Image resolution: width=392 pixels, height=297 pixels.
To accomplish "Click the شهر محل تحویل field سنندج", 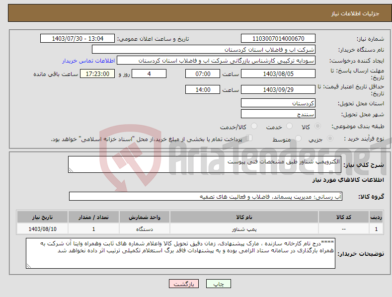I will tap(278, 114).
